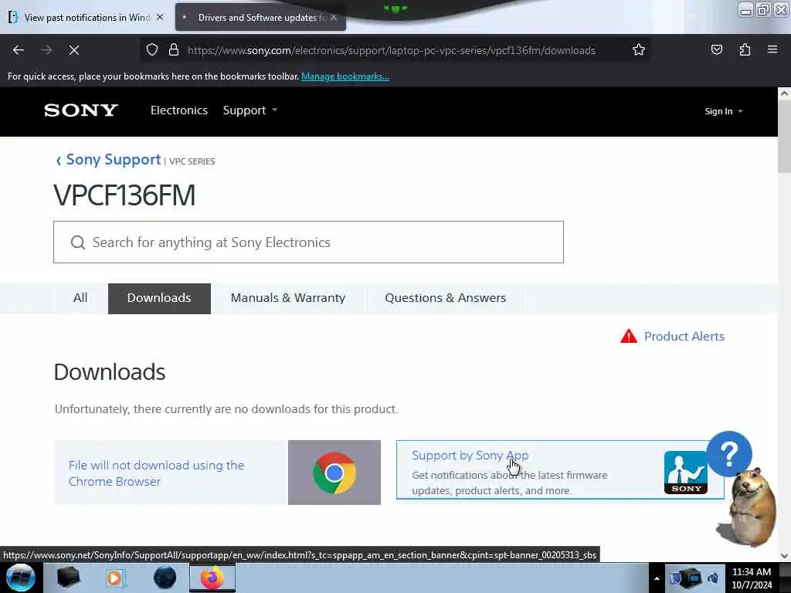Image resolution: width=791 pixels, height=593 pixels.
Task: Expand the Sign In dropdown
Action: tap(723, 111)
